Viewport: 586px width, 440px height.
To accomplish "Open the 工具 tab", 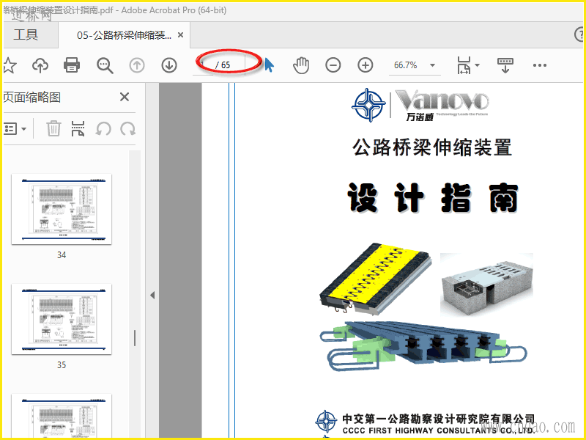I will [x=26, y=34].
